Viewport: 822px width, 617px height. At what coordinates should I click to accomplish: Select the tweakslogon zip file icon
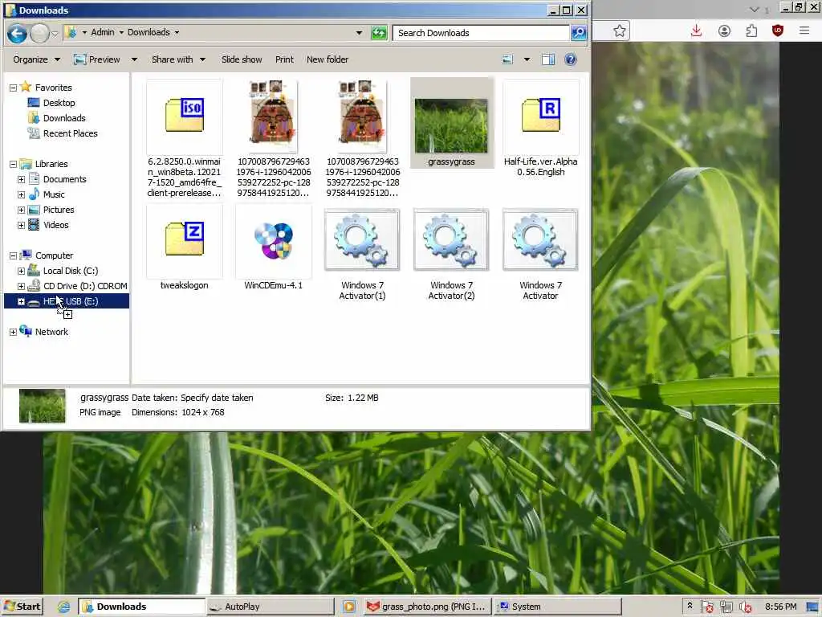[x=185, y=239]
